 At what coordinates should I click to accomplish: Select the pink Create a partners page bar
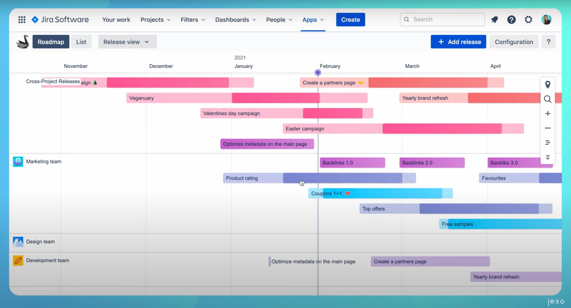coord(402,83)
